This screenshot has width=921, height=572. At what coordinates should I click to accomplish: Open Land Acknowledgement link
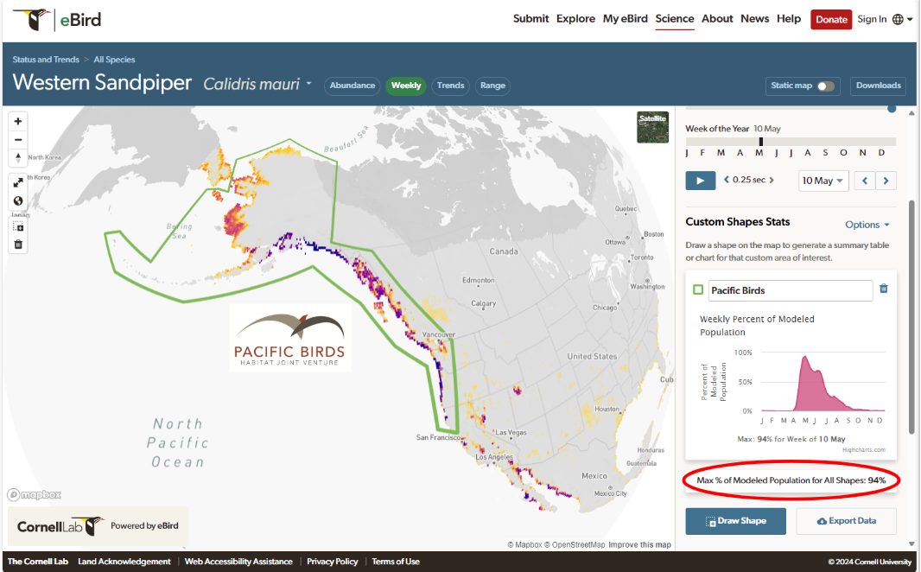[124, 562]
